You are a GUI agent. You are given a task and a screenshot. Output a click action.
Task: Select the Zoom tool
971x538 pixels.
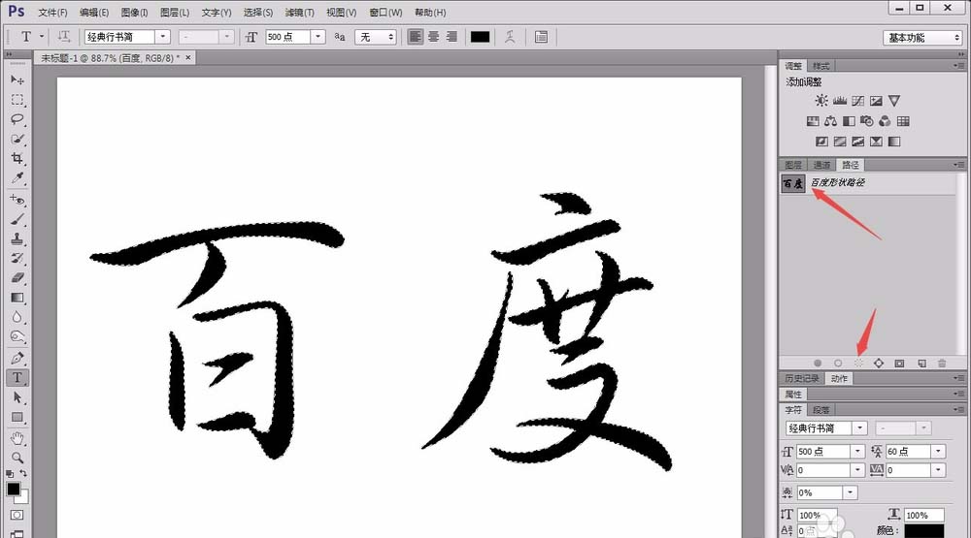coord(17,458)
